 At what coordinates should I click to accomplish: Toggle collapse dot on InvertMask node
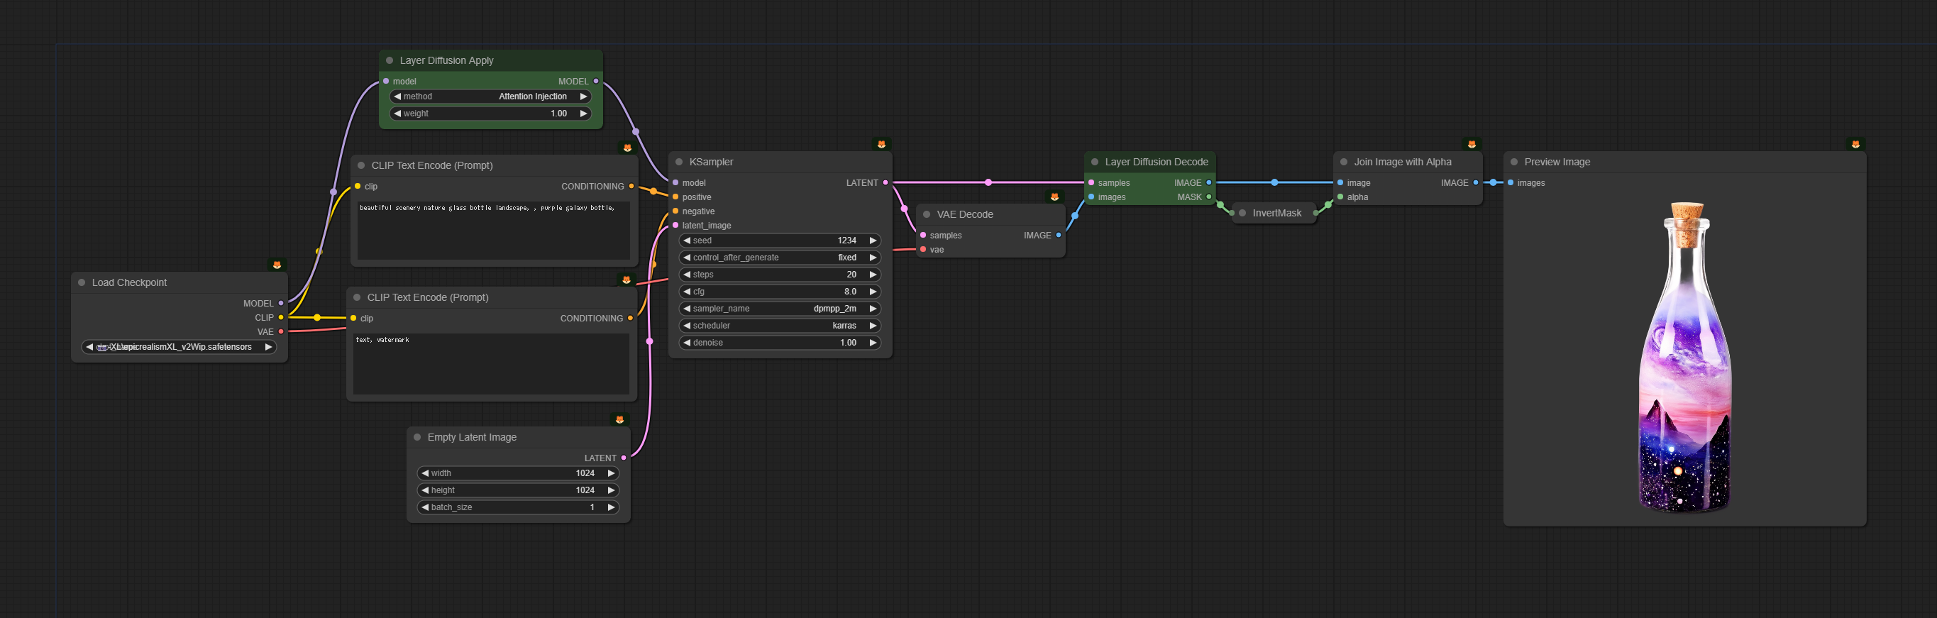[1242, 214]
